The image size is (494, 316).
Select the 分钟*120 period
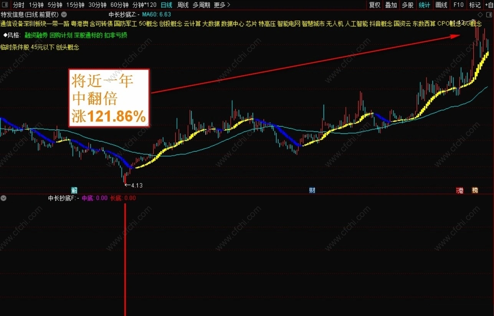144,5
